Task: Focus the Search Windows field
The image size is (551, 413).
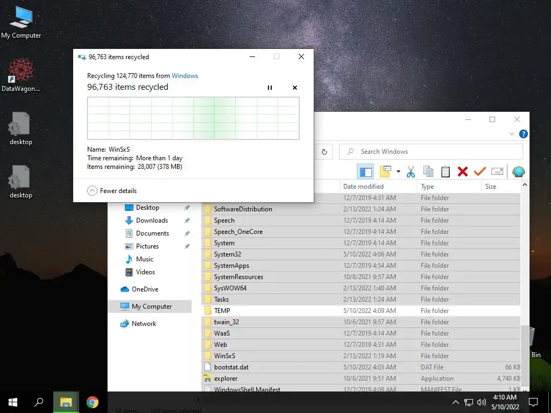Action: pos(431,152)
